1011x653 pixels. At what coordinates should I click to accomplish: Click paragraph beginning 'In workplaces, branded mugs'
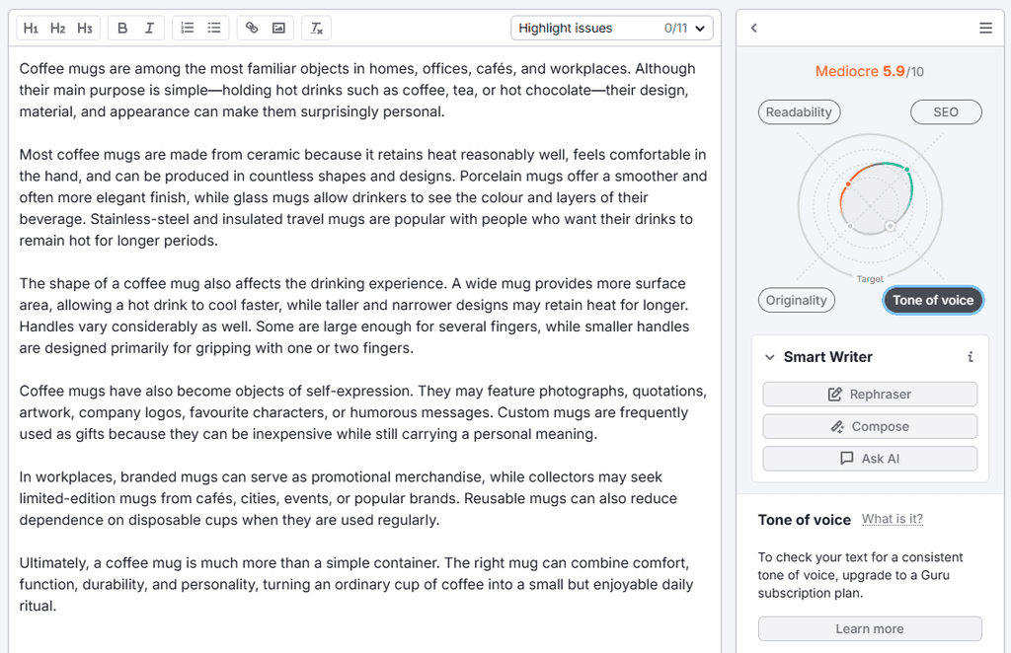pos(349,498)
